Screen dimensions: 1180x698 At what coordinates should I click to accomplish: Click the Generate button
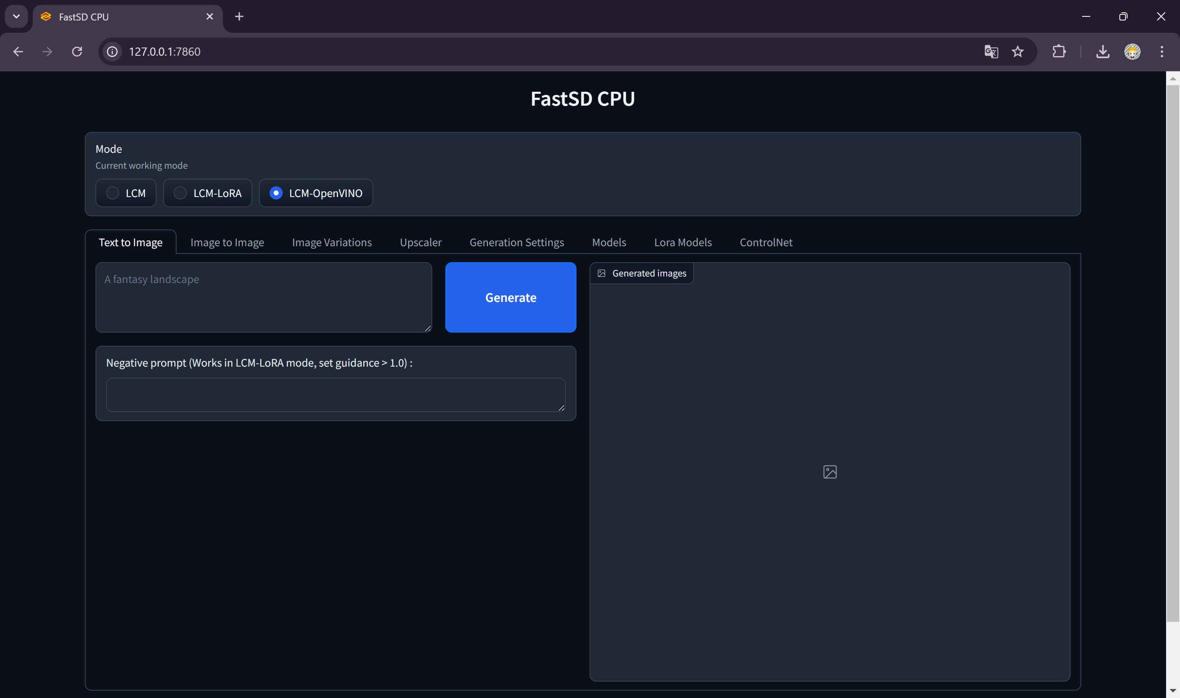click(511, 297)
